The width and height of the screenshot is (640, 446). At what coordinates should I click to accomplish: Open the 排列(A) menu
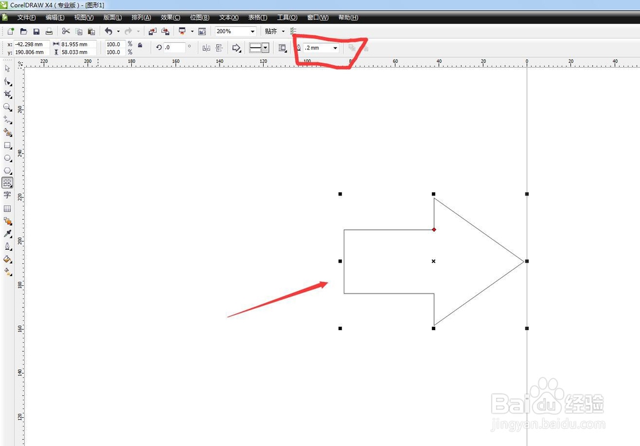pyautogui.click(x=141, y=17)
